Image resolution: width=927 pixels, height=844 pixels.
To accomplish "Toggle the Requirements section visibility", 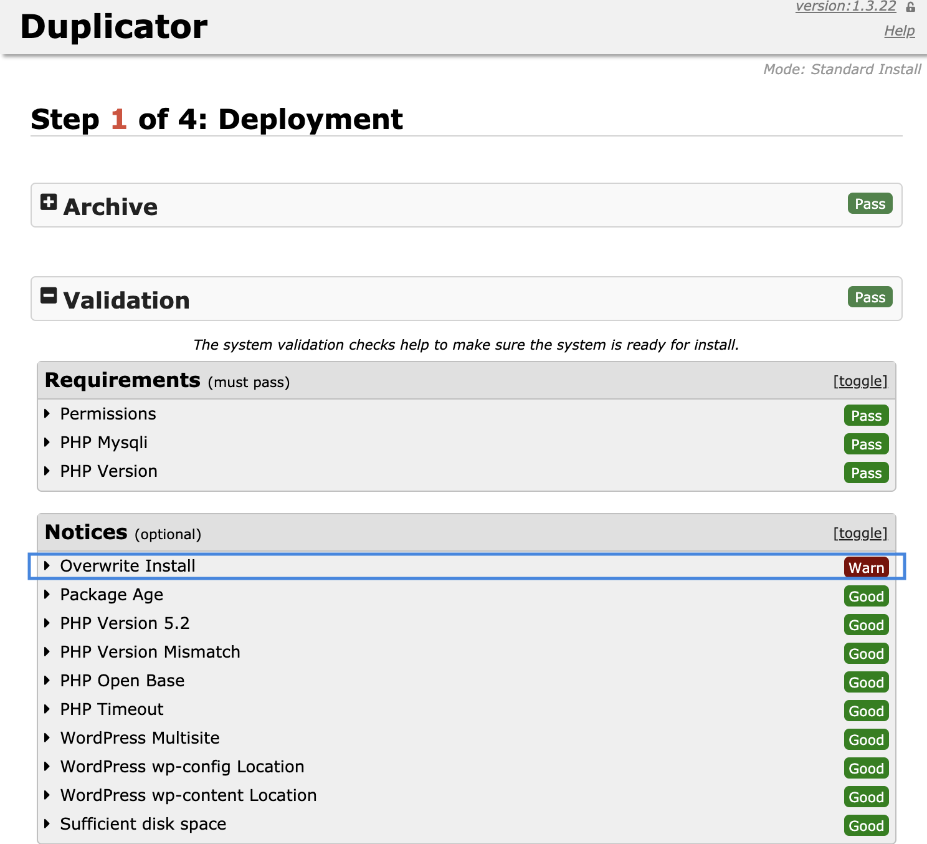I will point(860,381).
